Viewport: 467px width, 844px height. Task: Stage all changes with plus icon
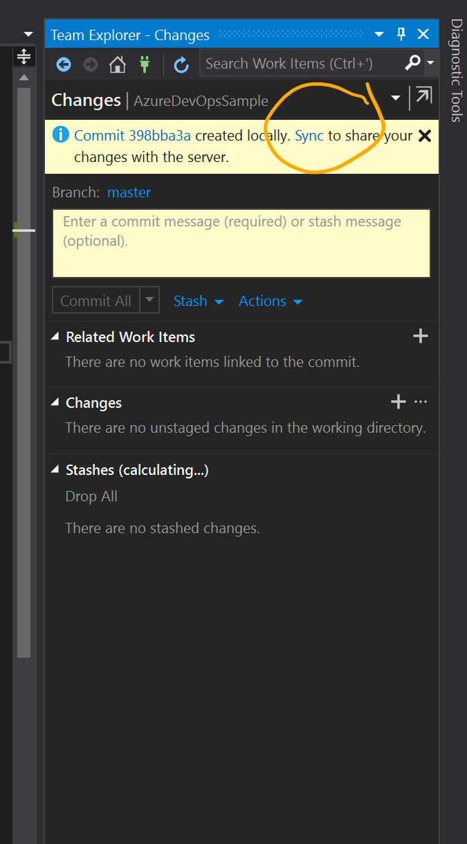pos(399,402)
